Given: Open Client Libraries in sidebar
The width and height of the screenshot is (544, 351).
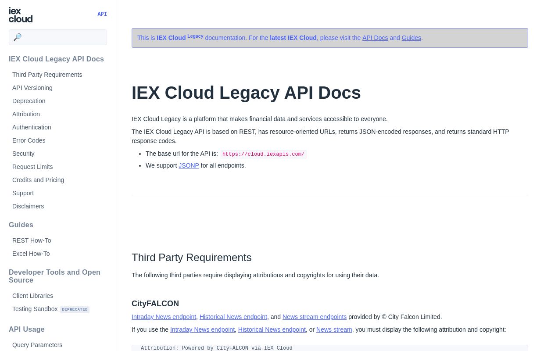Looking at the screenshot, I should tap(32, 296).
